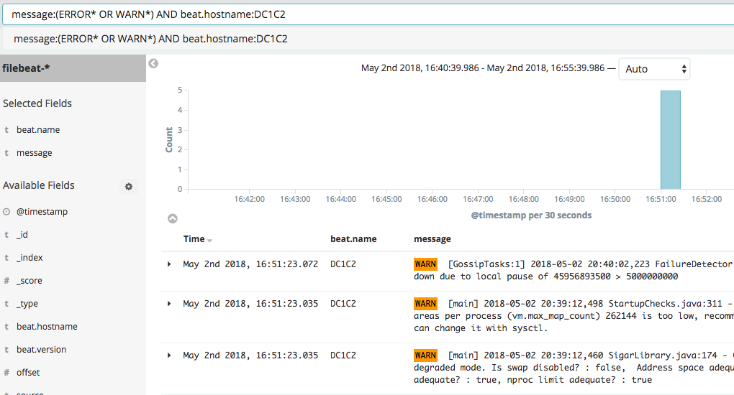Expand the StartupChecks.java warning row
734x395 pixels.
click(169, 304)
